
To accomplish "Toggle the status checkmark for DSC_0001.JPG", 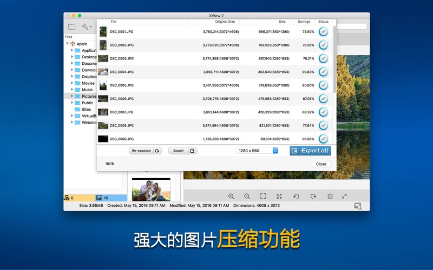I will 323,32.
